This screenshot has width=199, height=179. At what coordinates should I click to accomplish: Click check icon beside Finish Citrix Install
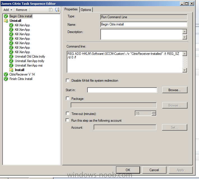tap(6, 79)
